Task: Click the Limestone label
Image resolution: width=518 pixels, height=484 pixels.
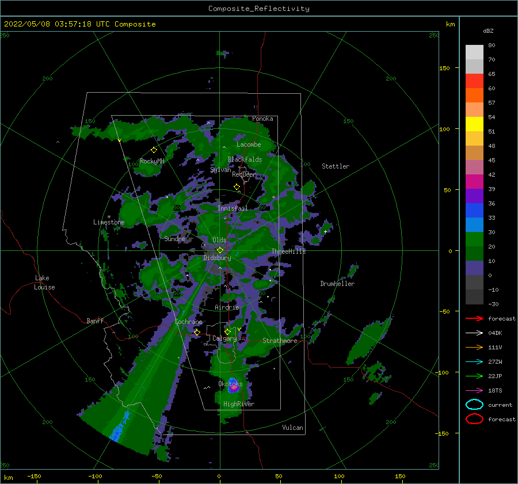Action: click(x=109, y=222)
